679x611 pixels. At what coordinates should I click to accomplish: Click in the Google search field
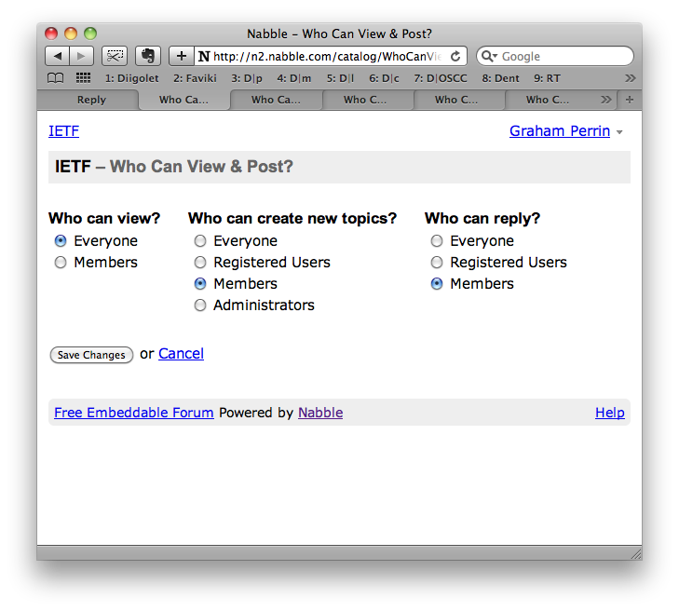point(564,56)
